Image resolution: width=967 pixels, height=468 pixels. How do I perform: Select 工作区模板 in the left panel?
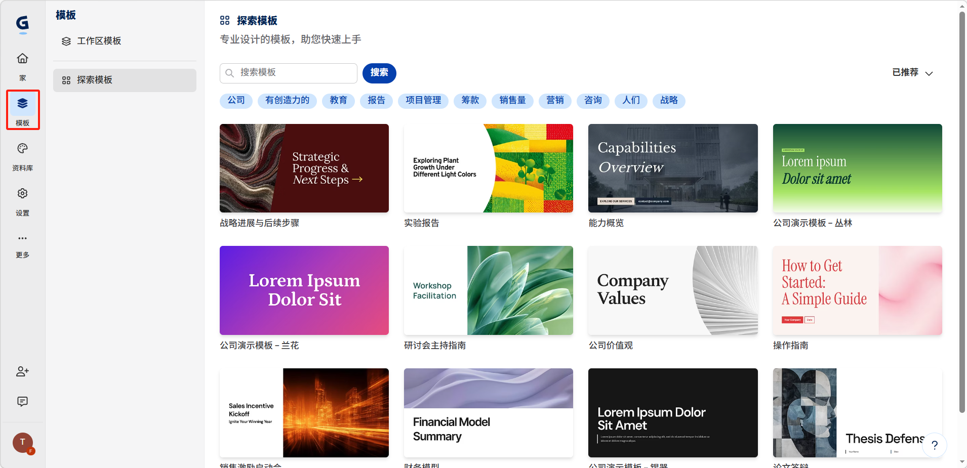tap(99, 41)
